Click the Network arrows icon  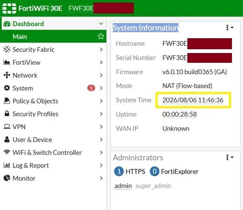point(7,75)
